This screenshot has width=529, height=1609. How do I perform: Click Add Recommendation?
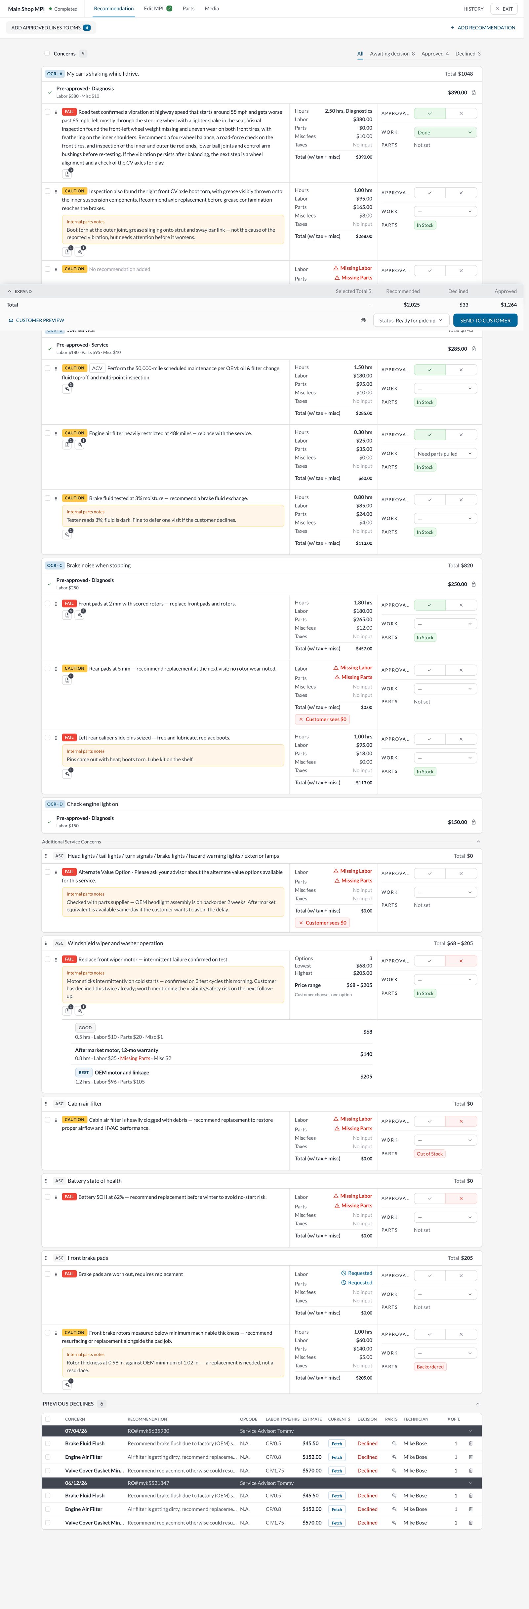click(x=483, y=27)
